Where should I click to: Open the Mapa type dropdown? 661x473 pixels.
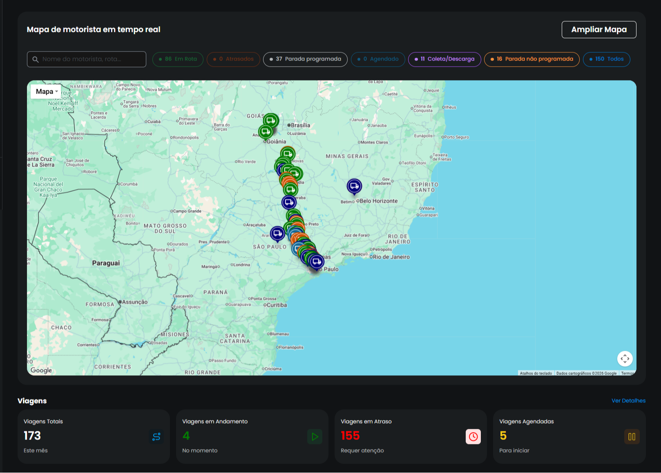(x=46, y=92)
